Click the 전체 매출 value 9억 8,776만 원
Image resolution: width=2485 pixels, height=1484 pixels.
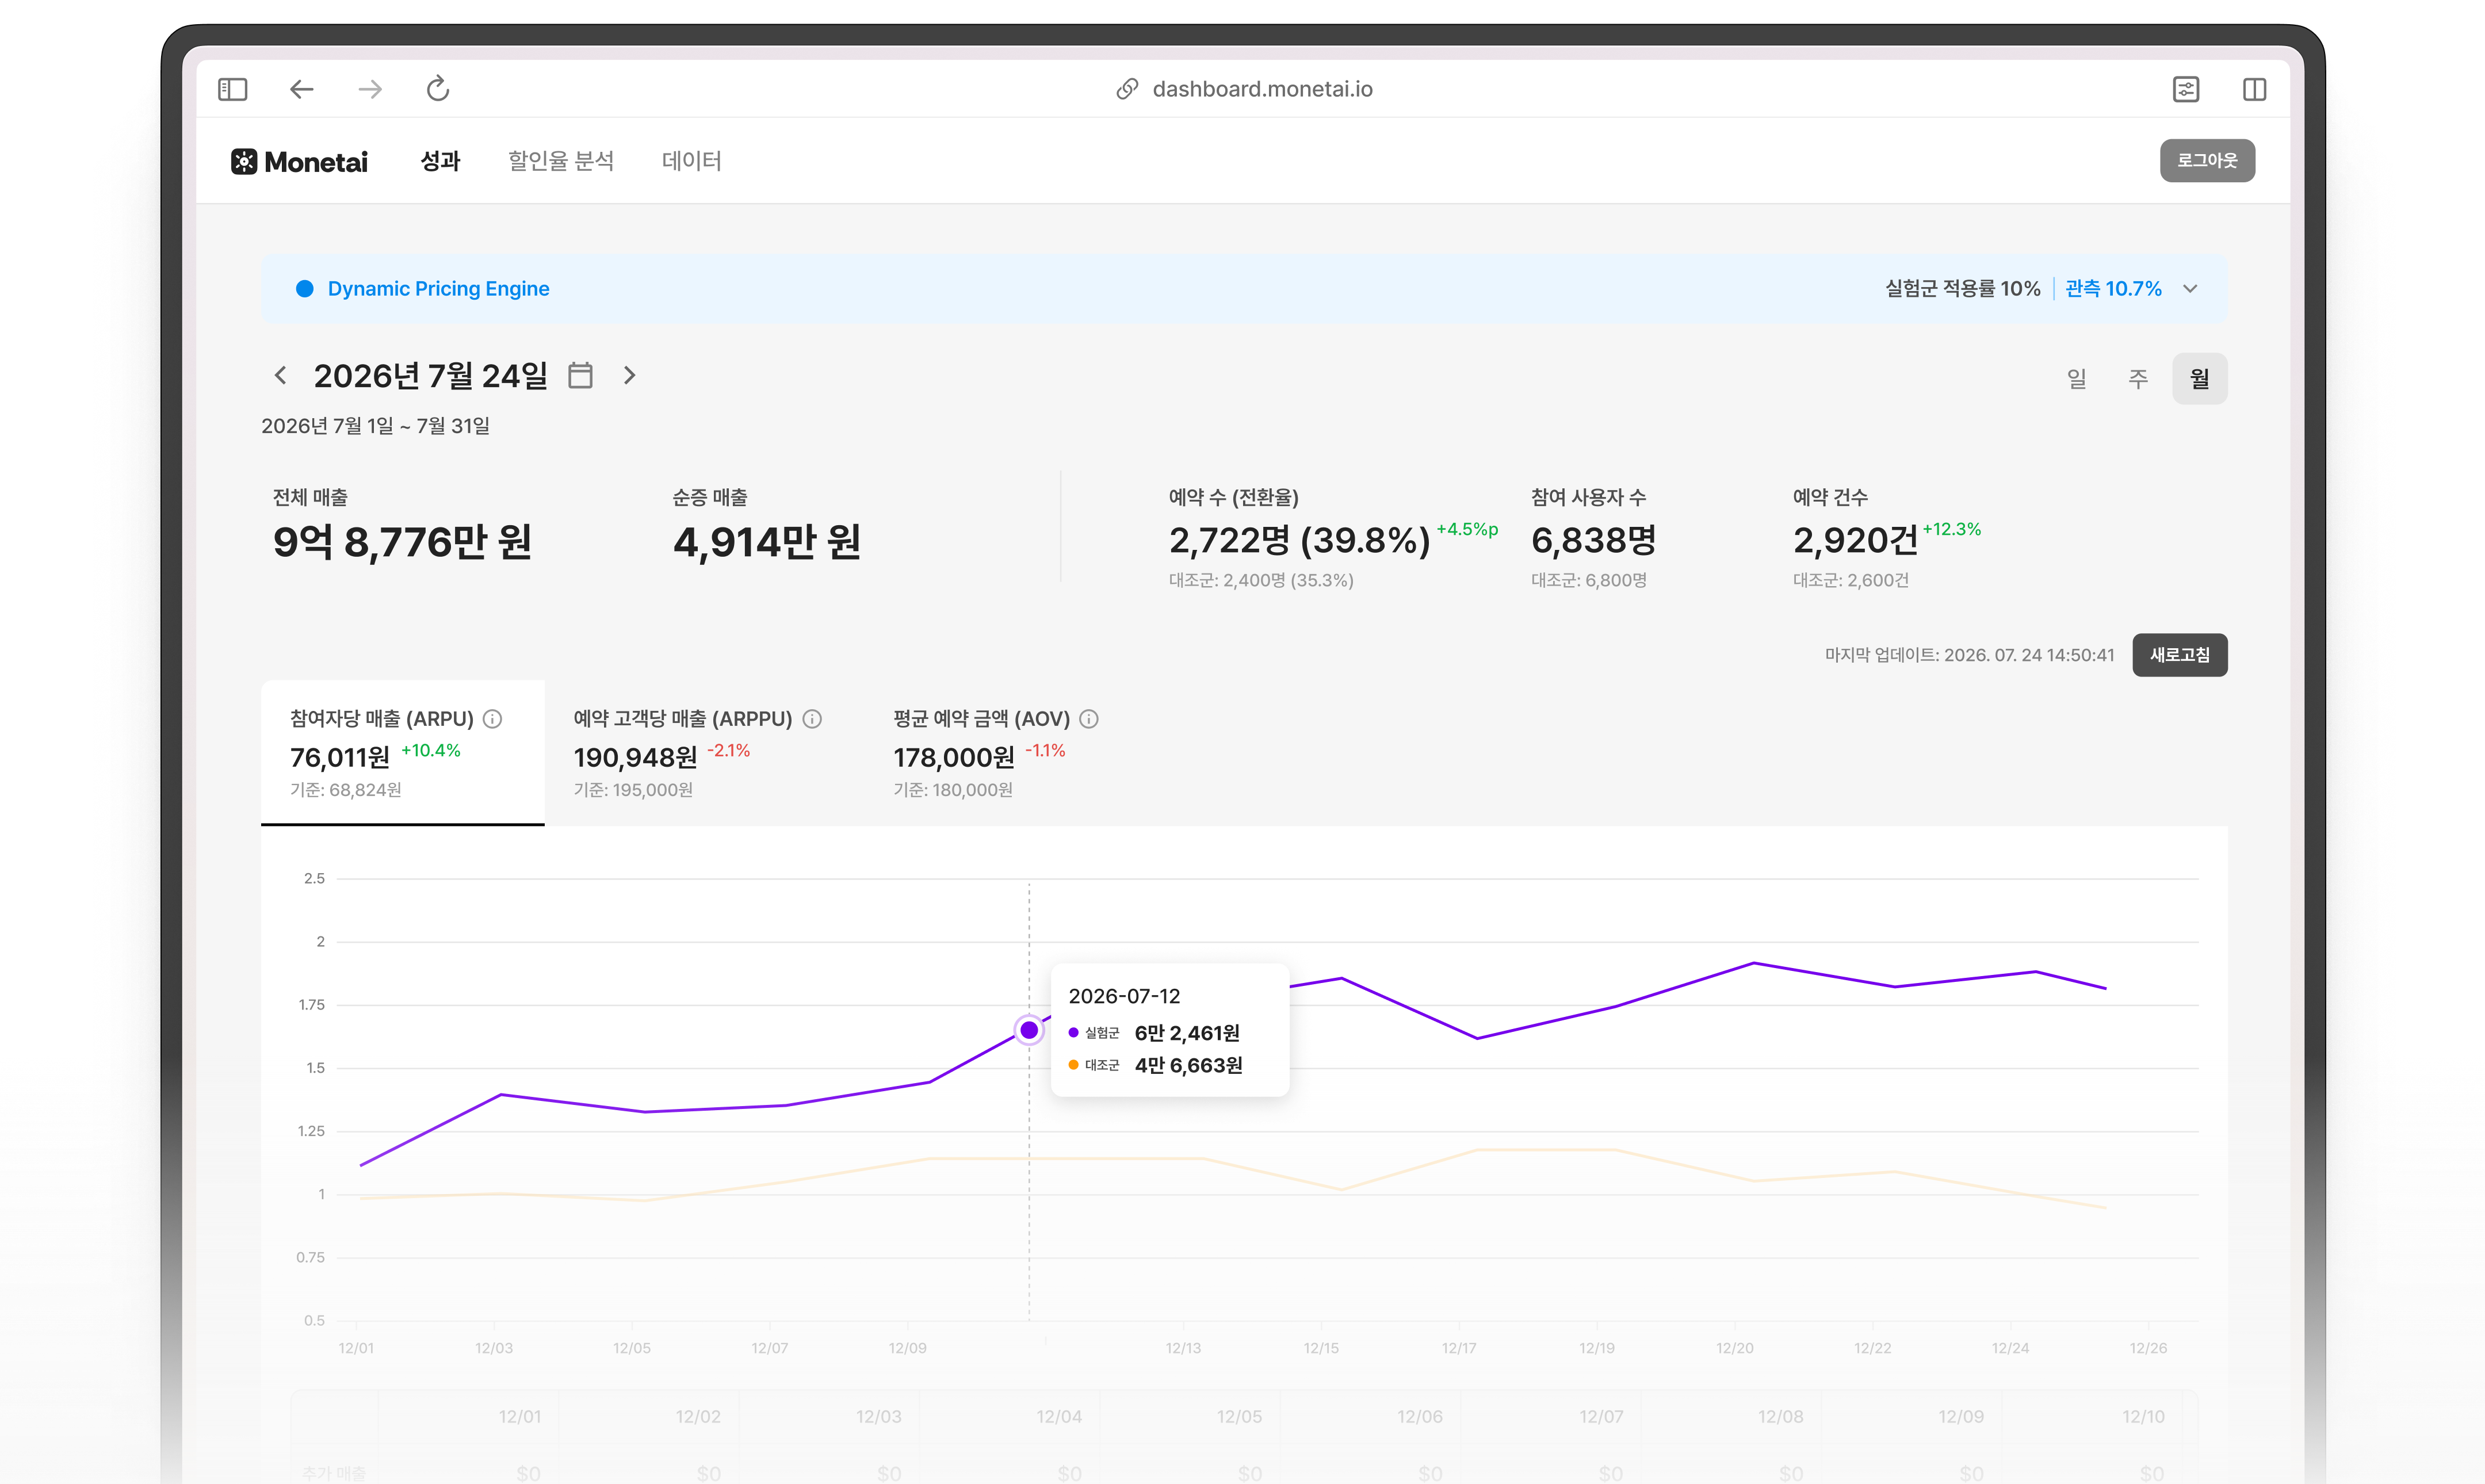click(x=403, y=542)
